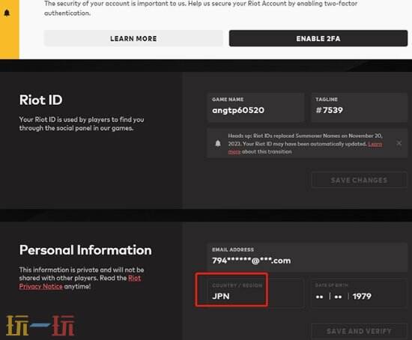Image resolution: width=412 pixels, height=340 pixels.
Task: Click the text 'through the social panel in our games.'
Action: click(x=76, y=128)
